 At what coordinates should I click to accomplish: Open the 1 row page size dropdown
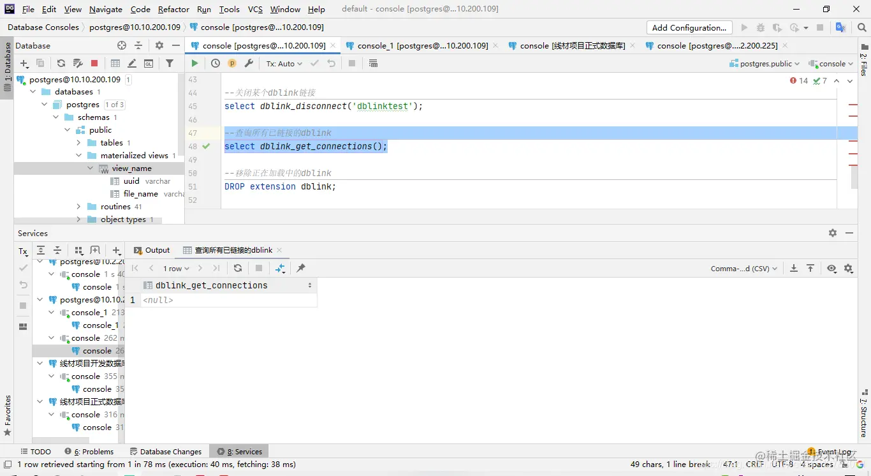click(x=177, y=269)
